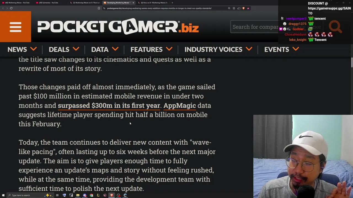Open the NEWS menu item
The width and height of the screenshot is (353, 198).
(x=17, y=50)
